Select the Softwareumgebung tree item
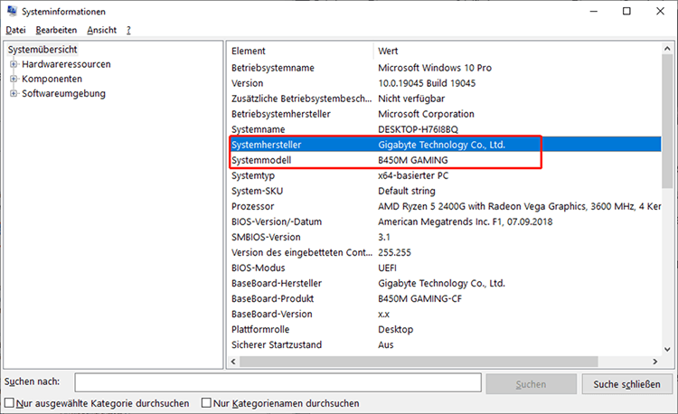 [x=63, y=93]
